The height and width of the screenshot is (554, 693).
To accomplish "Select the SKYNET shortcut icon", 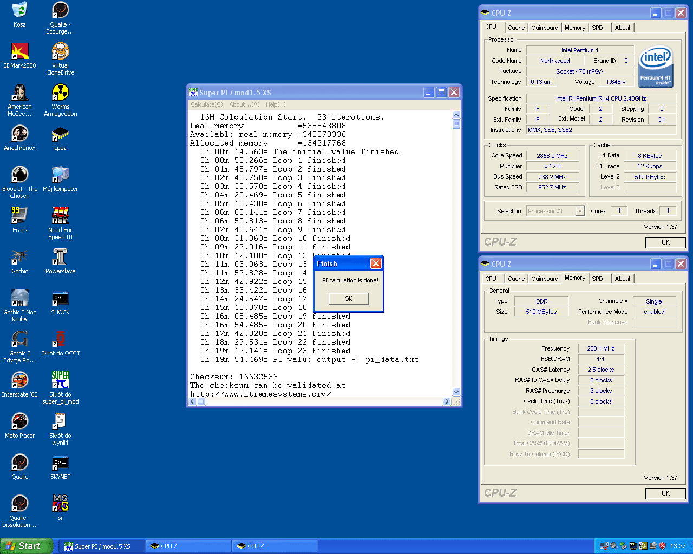I will pyautogui.click(x=60, y=466).
